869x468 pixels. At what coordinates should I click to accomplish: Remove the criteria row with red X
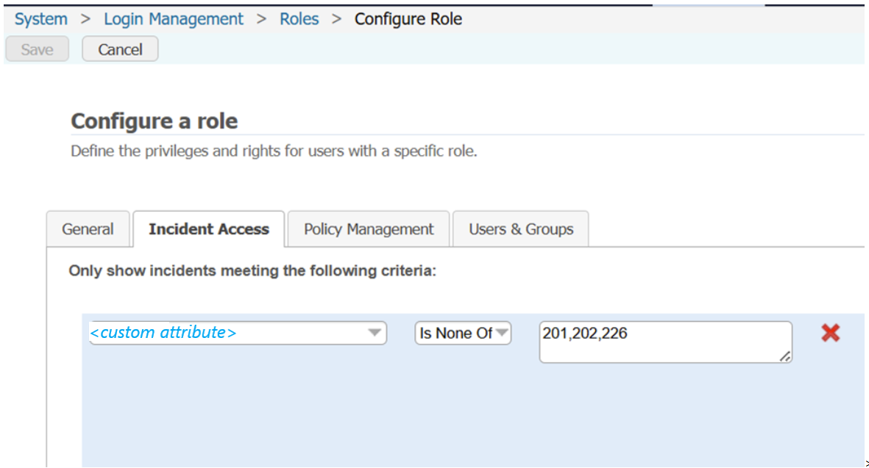[830, 333]
